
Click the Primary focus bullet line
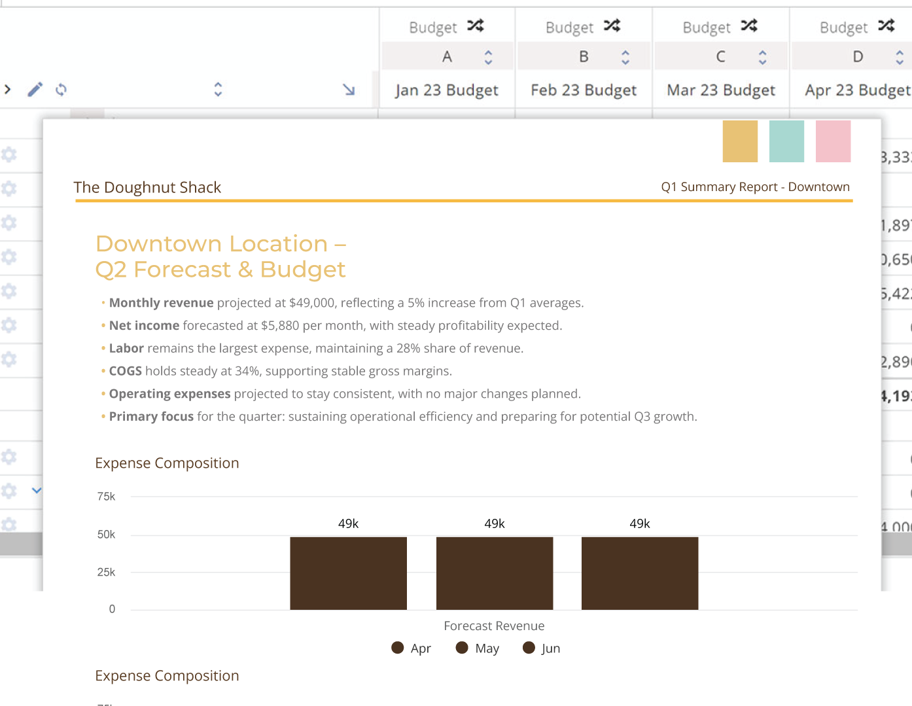click(398, 417)
